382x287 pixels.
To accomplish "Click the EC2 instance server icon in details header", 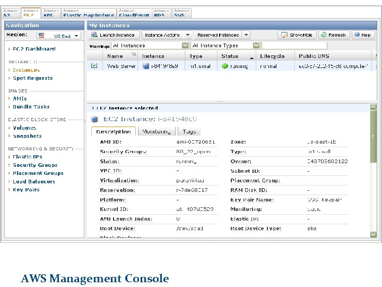I will (x=94, y=120).
